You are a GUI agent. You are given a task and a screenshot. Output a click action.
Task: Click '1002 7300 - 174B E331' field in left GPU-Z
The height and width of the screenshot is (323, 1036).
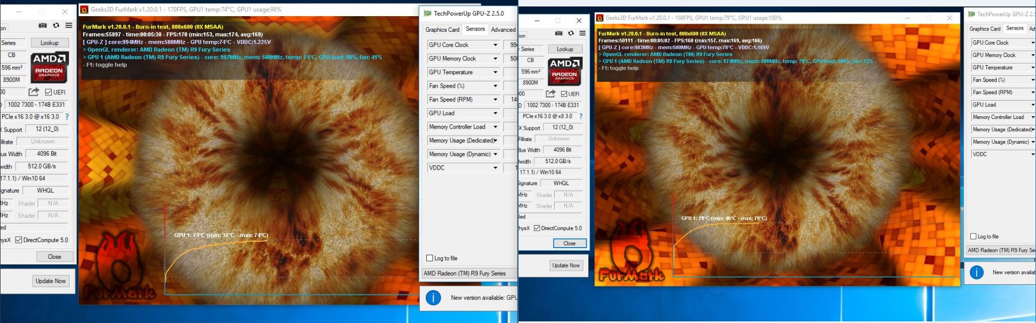click(x=36, y=104)
